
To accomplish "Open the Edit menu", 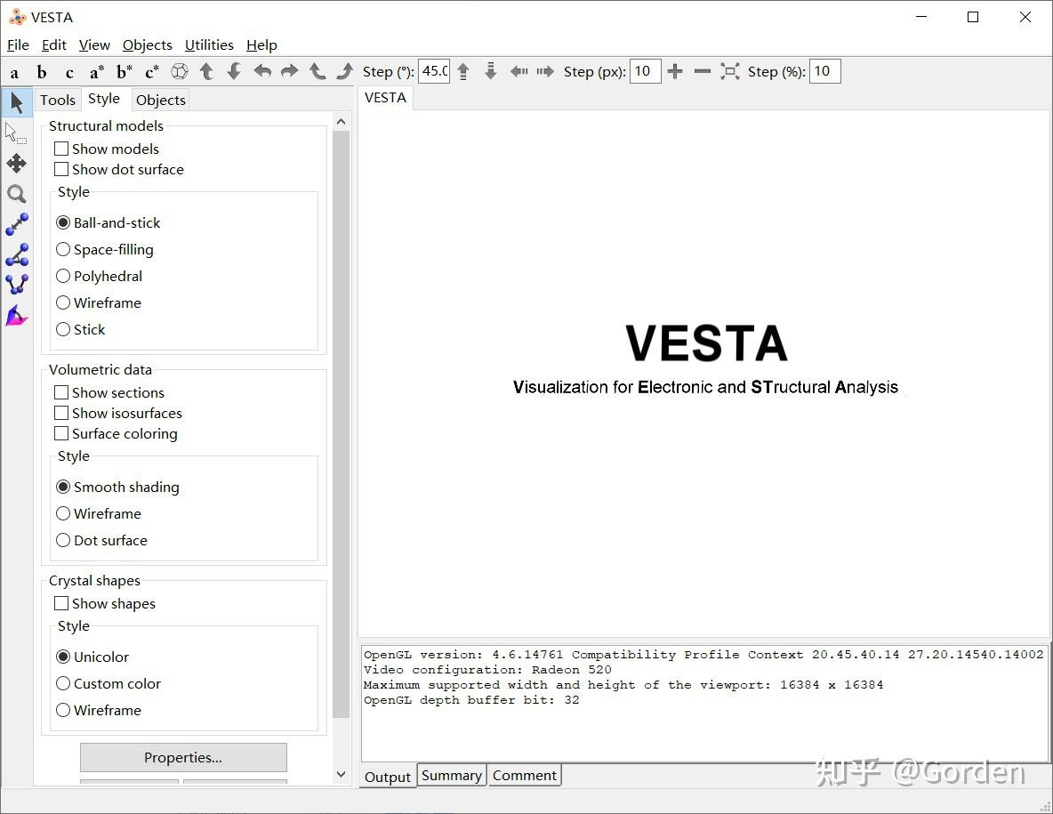I will tap(53, 45).
